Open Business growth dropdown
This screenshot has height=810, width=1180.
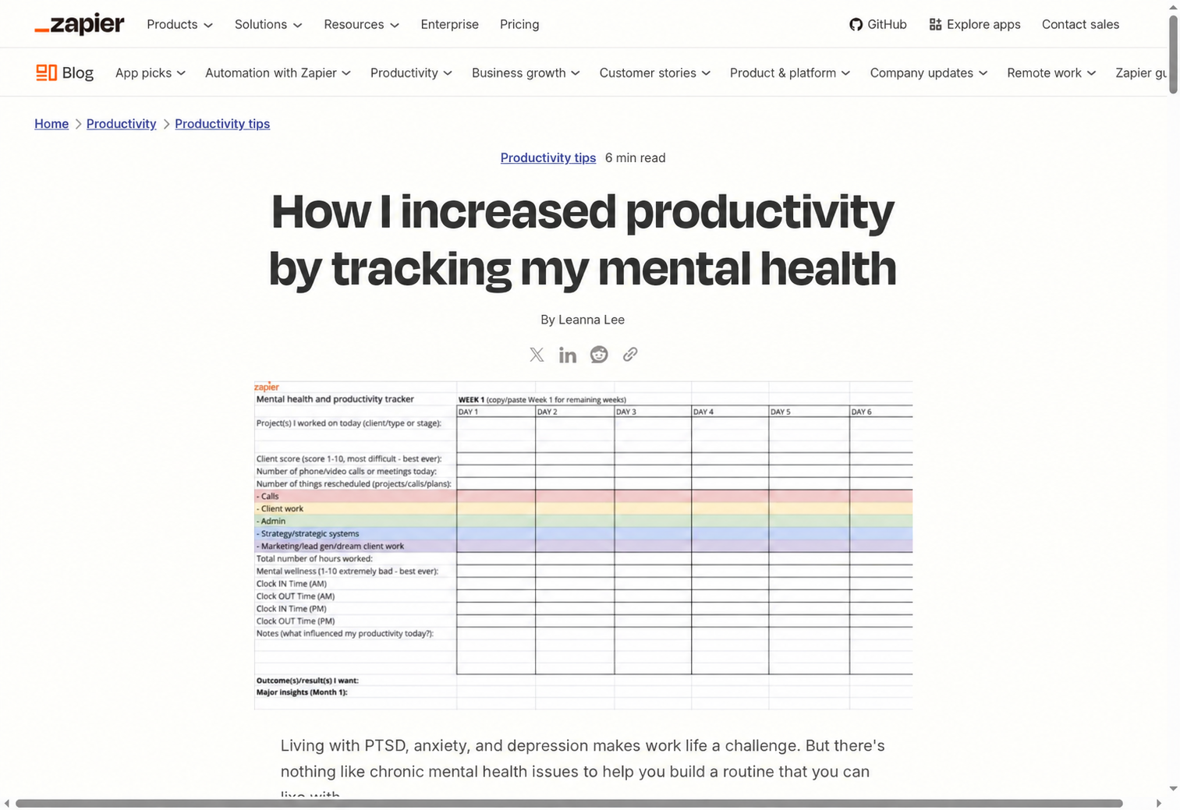click(x=526, y=73)
